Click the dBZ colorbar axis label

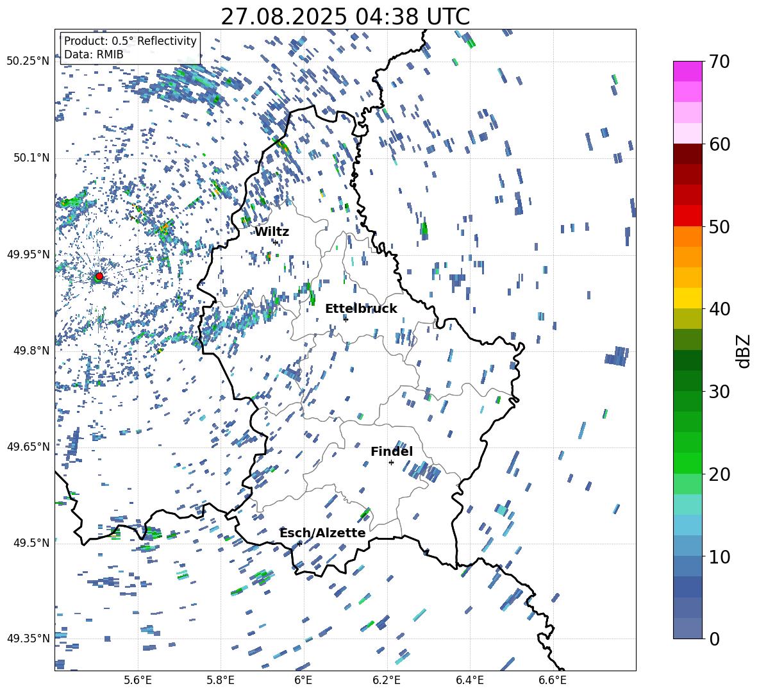pyautogui.click(x=744, y=351)
